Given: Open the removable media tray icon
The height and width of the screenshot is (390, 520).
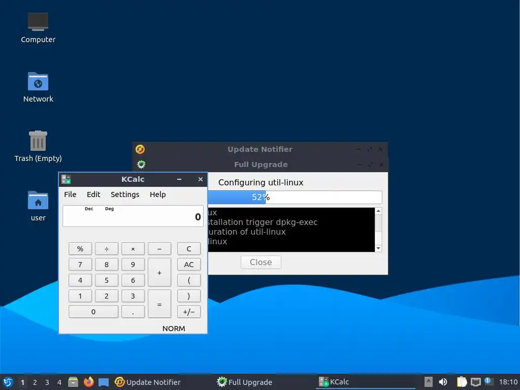Looking at the screenshot, I should pyautogui.click(x=429, y=382).
